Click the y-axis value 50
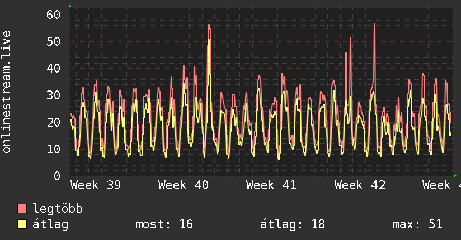Screen dimensions: 461x240 (54, 41)
